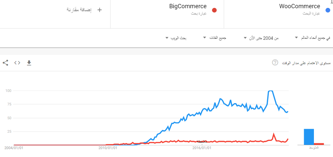Open the web search type dropdown

coord(176,38)
